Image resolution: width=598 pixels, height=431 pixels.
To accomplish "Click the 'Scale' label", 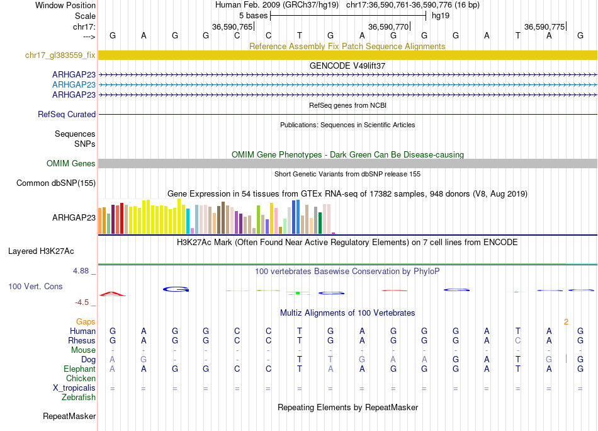I will pyautogui.click(x=85, y=16).
